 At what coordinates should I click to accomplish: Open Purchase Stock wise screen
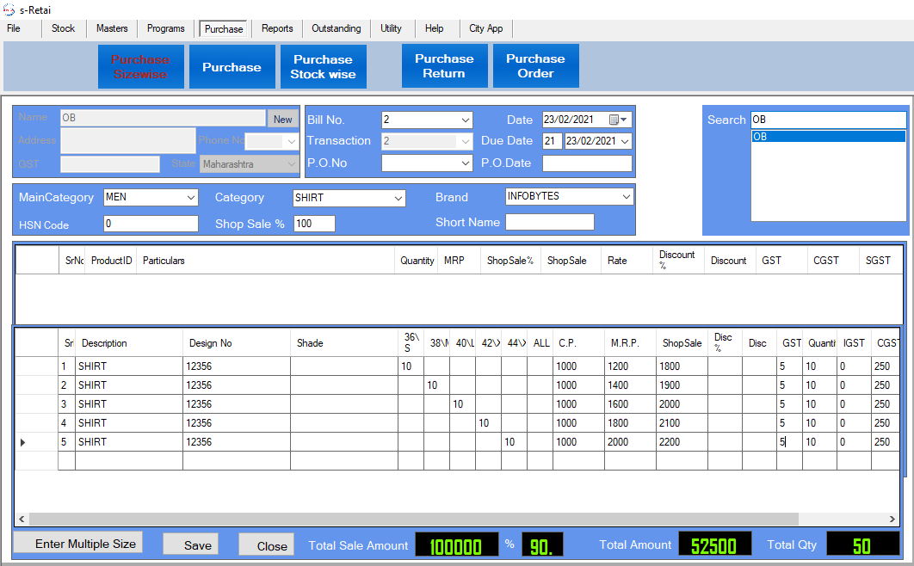323,67
